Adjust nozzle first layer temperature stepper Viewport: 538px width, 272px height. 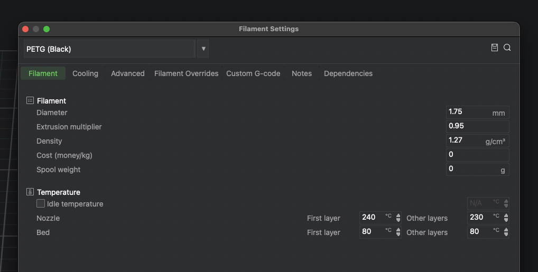point(398,218)
